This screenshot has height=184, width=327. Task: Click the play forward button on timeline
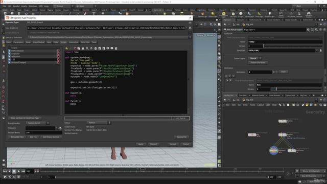click(18, 171)
